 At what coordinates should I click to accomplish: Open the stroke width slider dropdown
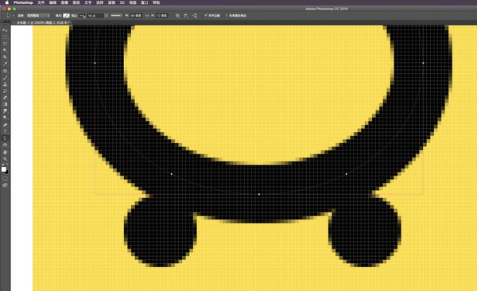tap(107, 16)
